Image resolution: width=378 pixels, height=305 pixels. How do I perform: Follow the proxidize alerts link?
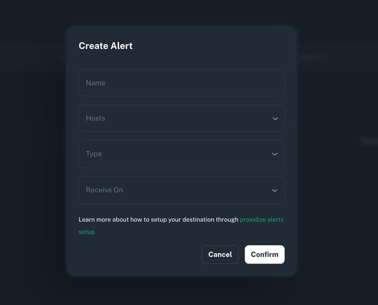point(261,220)
